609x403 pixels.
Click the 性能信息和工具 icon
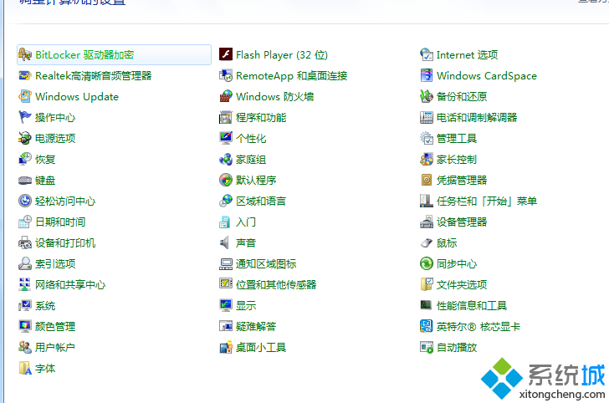tap(427, 305)
